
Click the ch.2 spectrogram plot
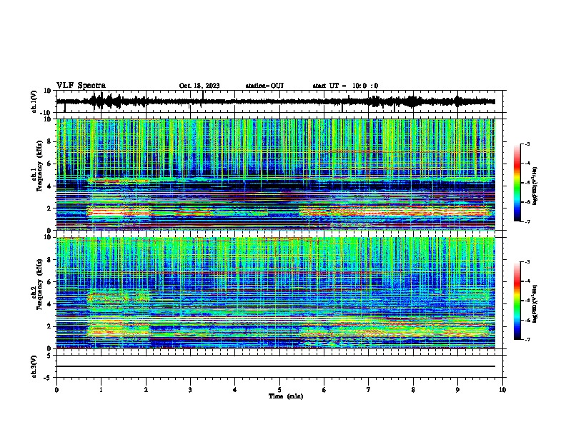[276, 293]
